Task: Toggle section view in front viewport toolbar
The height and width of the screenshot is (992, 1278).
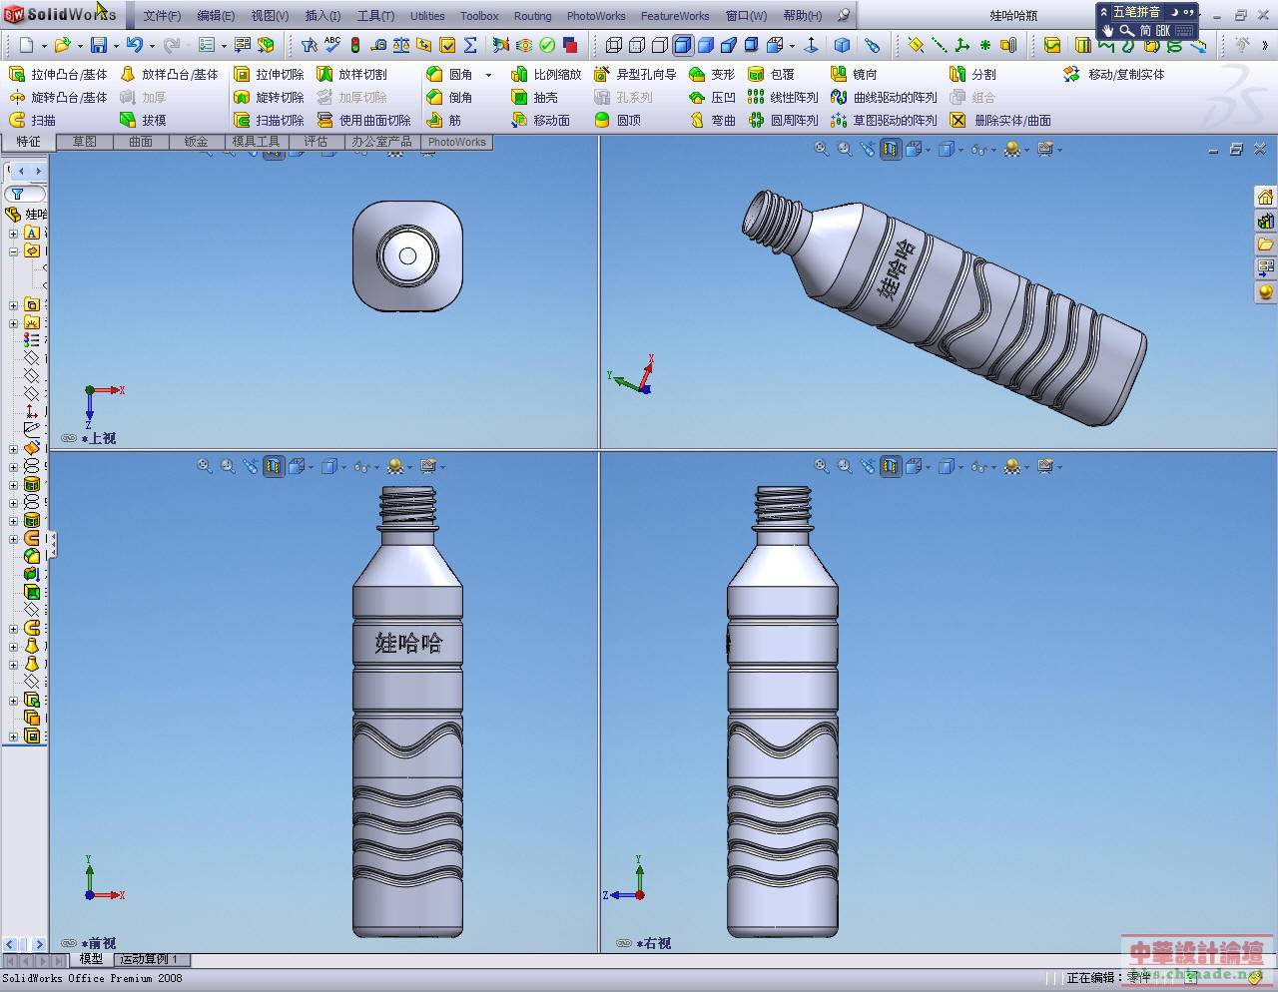Action: [274, 466]
